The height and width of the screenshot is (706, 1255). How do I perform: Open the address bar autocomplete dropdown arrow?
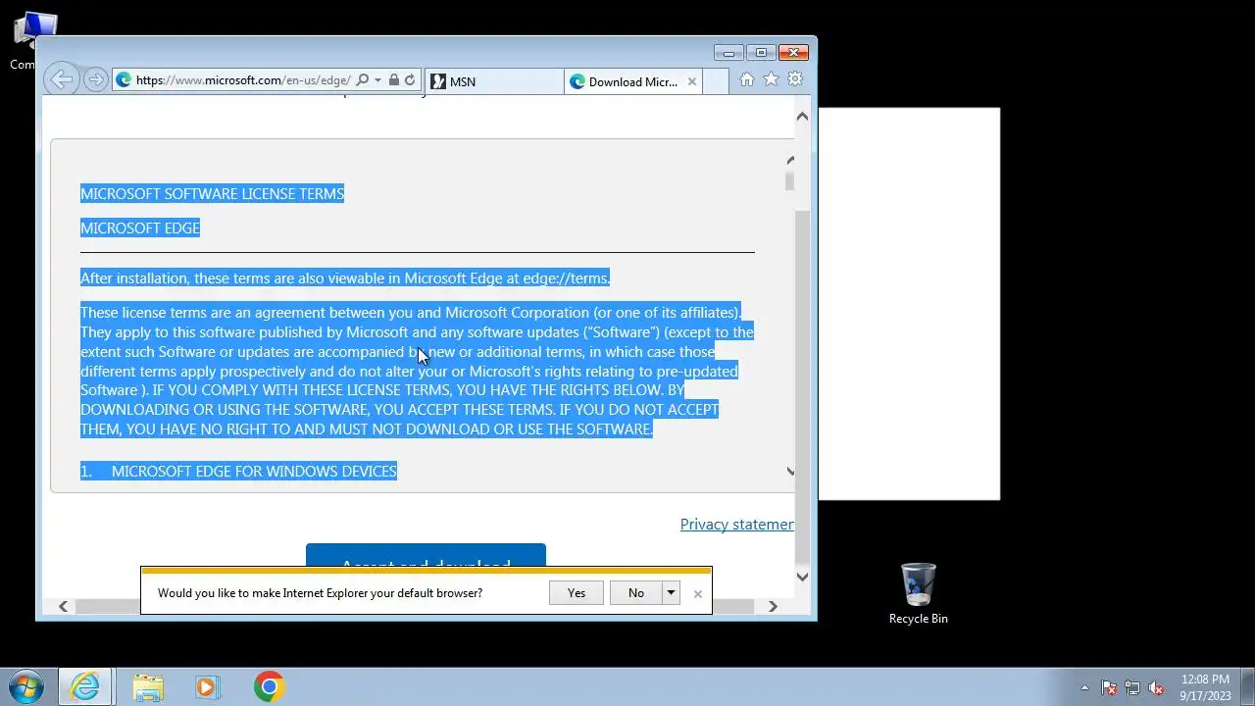[x=377, y=80]
